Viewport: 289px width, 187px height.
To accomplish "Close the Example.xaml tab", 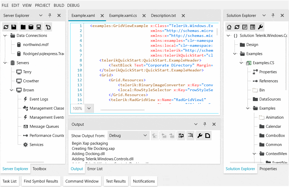I will 102,16.
